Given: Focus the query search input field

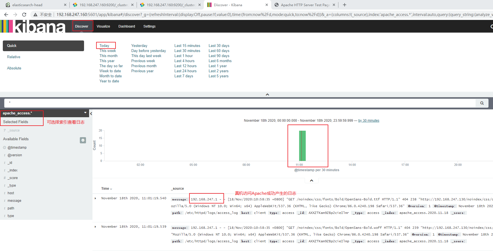Looking at the screenshot, I should 240,103.
